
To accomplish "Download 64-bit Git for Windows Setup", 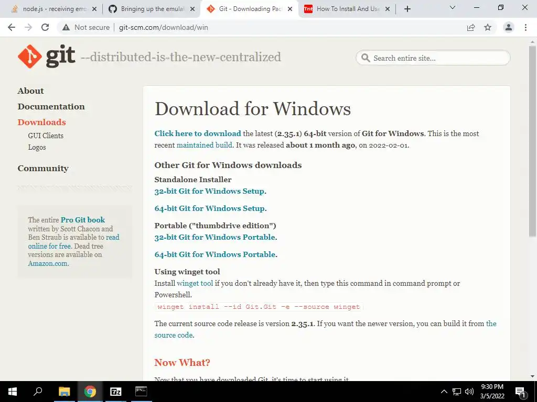I will click(x=210, y=208).
